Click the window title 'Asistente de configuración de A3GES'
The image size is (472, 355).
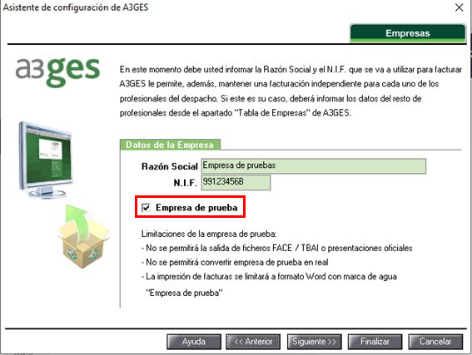click(76, 7)
